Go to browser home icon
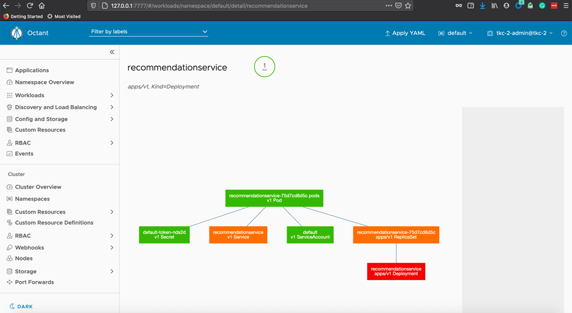Screen dimensions: 572x313 (x=42, y=5)
